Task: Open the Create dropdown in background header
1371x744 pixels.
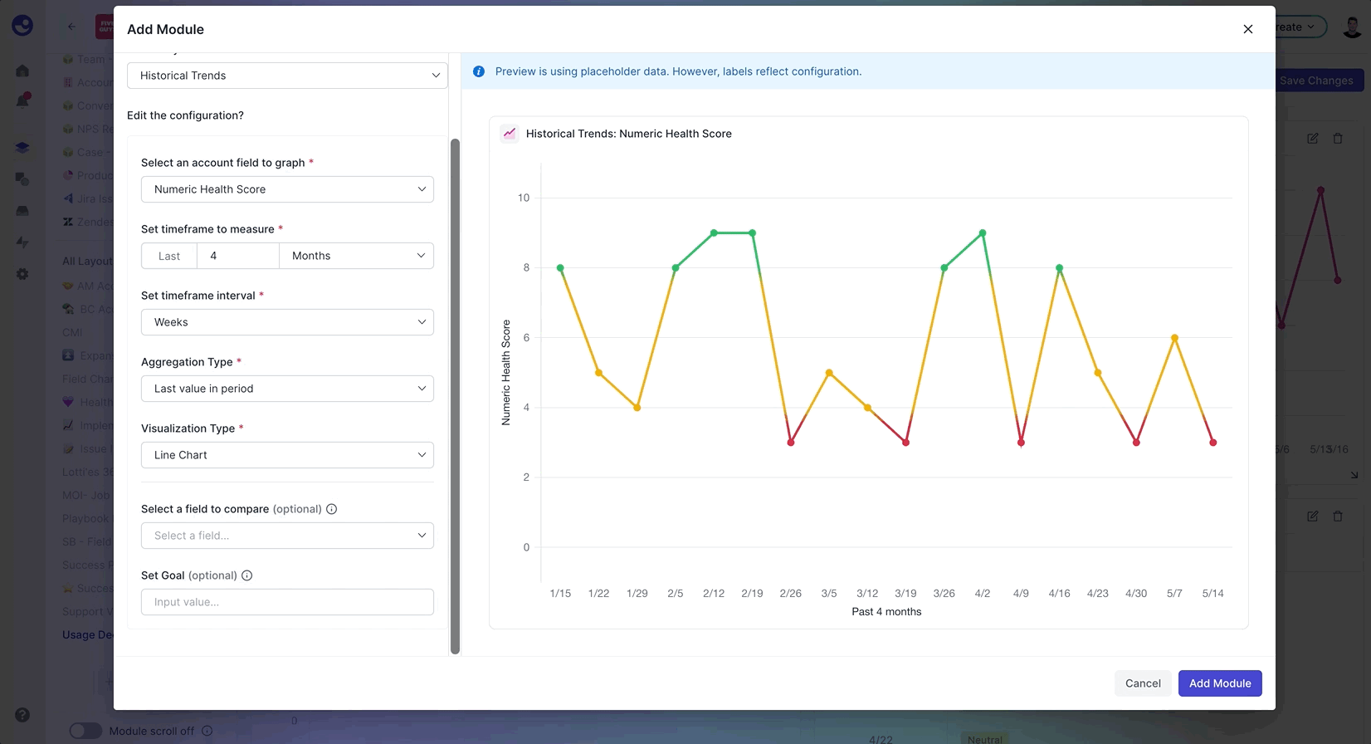Action: [1299, 27]
